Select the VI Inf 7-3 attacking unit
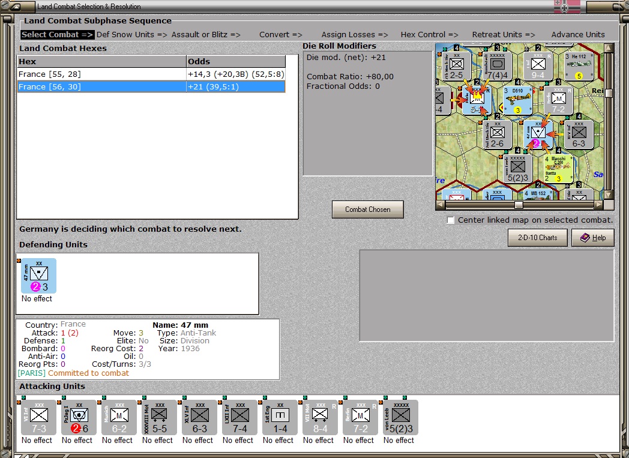 tap(39, 418)
